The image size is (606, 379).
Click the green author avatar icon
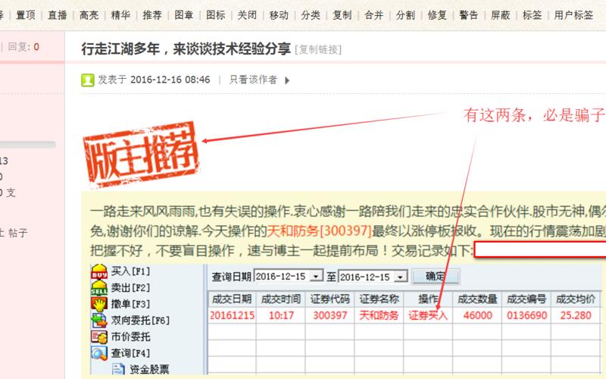click(88, 80)
